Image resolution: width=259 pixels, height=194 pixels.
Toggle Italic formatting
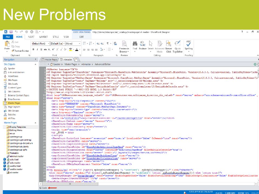pyautogui.click(x=37, y=49)
